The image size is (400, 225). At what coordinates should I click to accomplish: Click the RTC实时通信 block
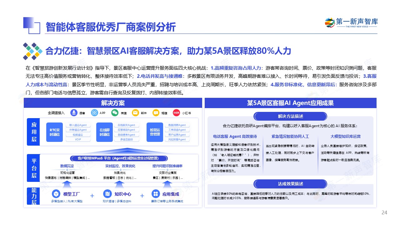55,132
